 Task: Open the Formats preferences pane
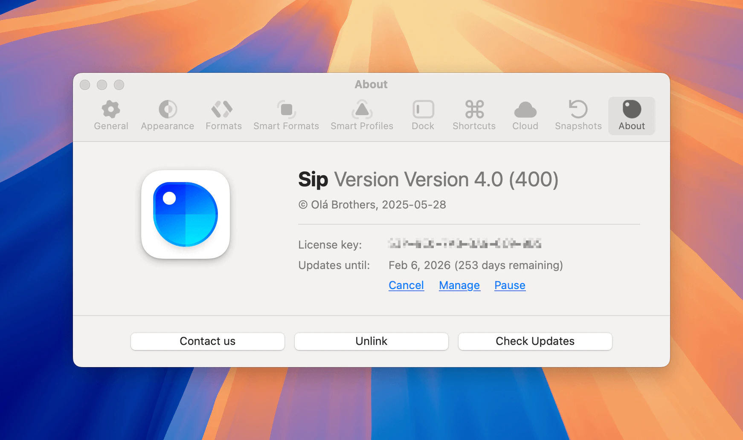click(223, 116)
